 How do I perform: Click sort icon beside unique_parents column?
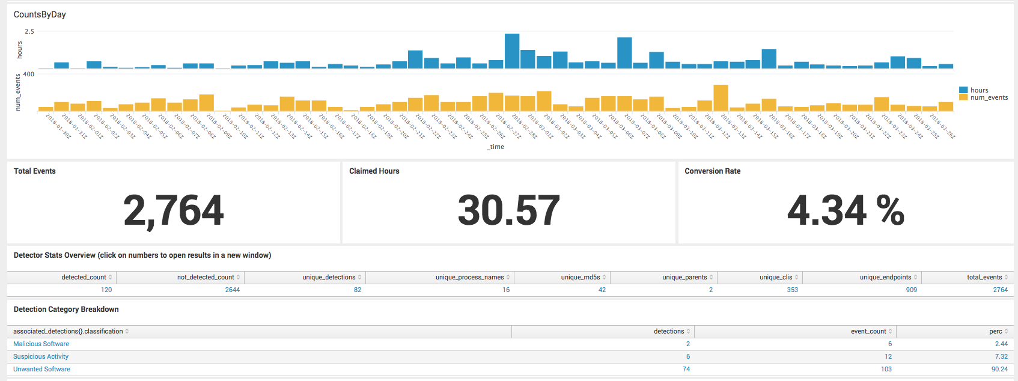point(712,277)
